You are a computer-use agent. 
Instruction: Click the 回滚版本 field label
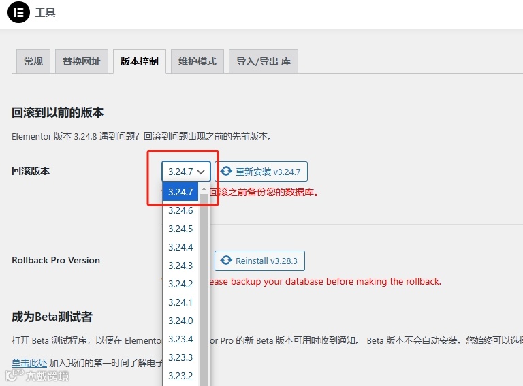click(x=31, y=171)
